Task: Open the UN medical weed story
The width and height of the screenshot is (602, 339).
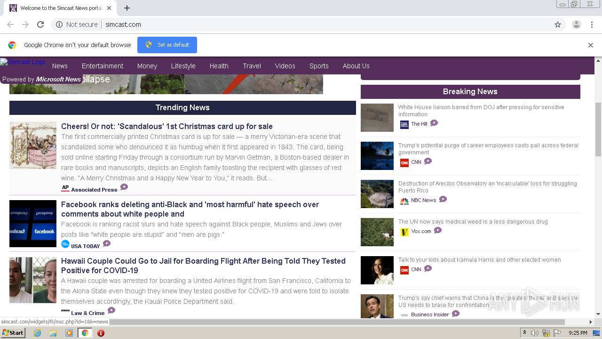Action: [473, 222]
